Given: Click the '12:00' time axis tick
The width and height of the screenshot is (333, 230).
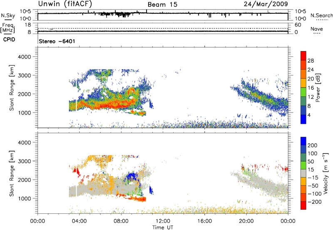Looking at the screenshot, I should point(163,221).
